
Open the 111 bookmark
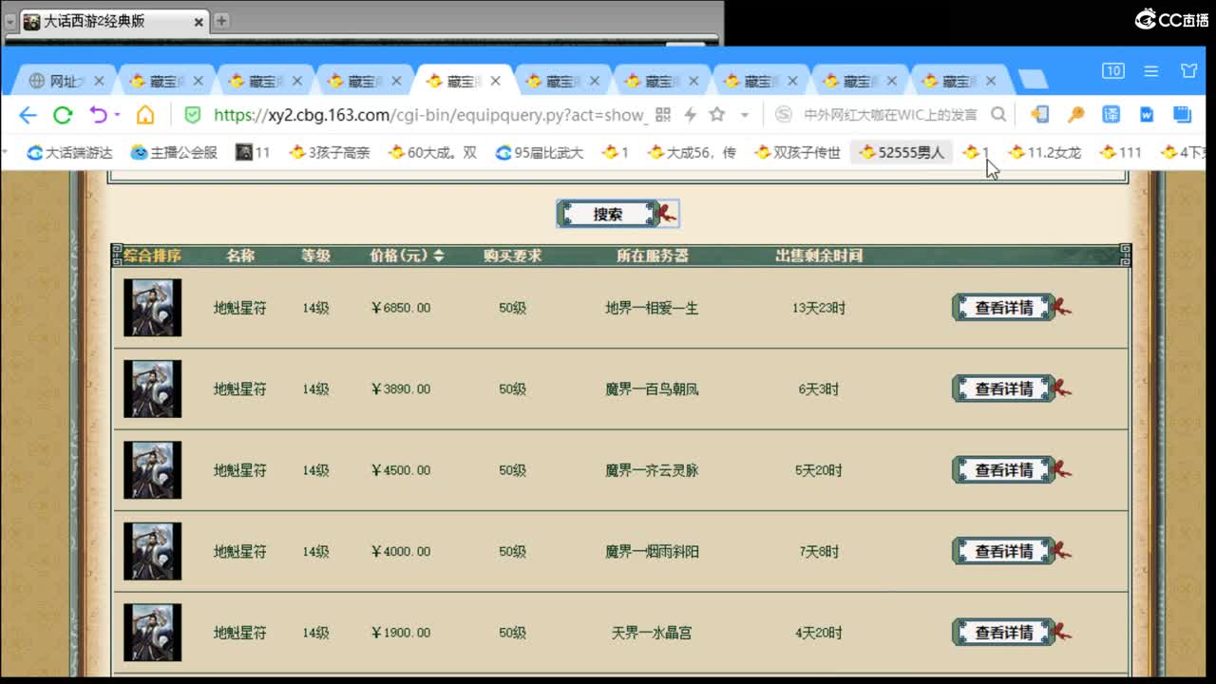pyautogui.click(x=1121, y=152)
